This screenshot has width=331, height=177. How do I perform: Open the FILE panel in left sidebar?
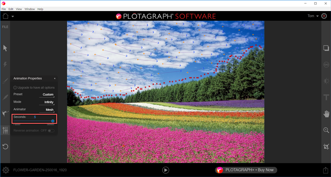pyautogui.click(x=5, y=27)
